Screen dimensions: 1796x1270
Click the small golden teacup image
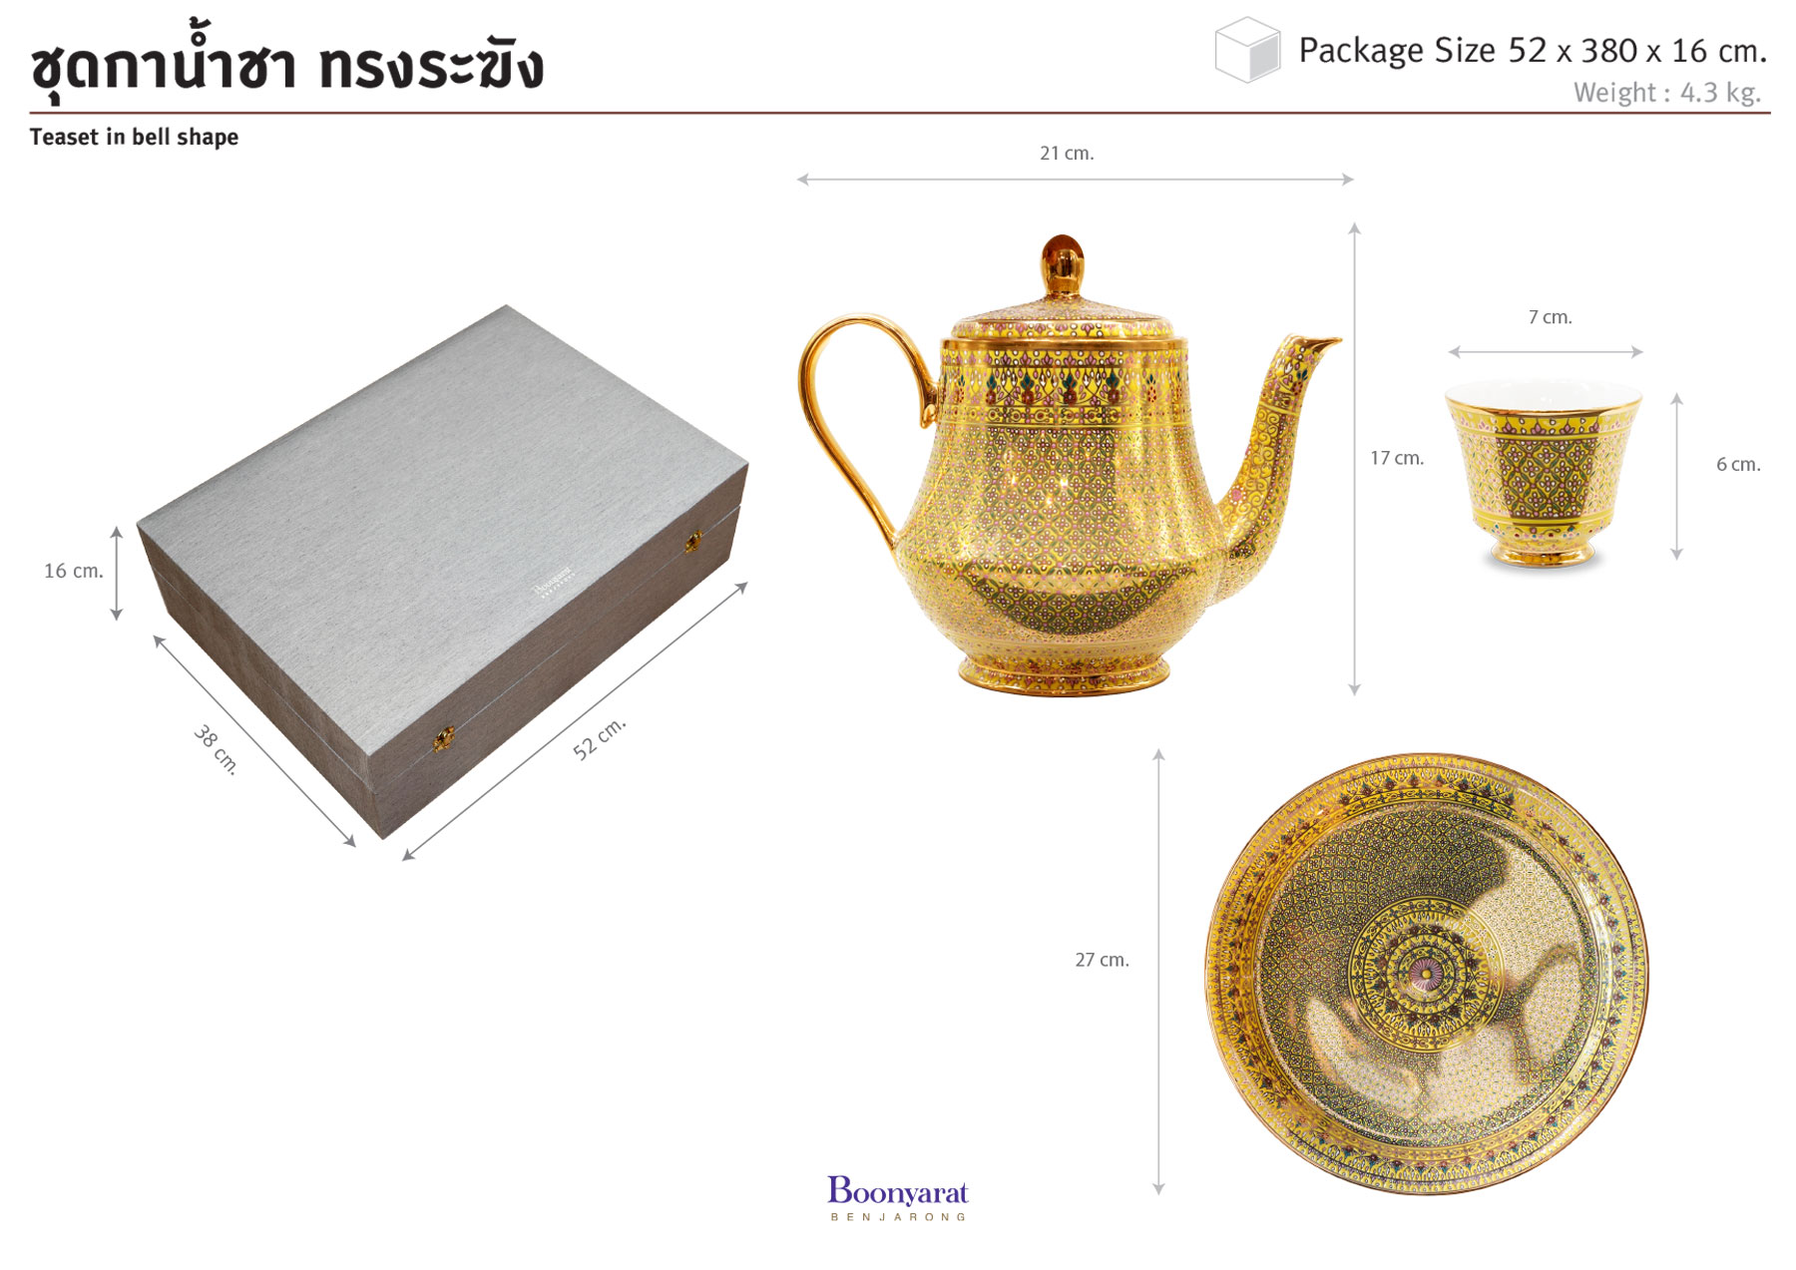(1543, 474)
